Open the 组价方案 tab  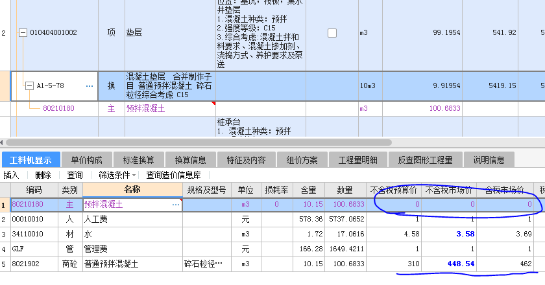click(x=302, y=160)
